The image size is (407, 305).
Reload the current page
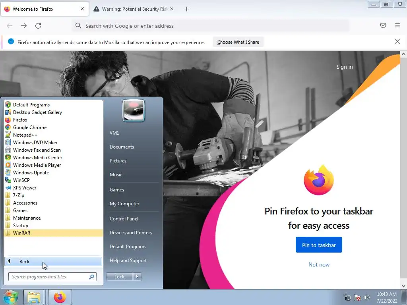(38, 26)
